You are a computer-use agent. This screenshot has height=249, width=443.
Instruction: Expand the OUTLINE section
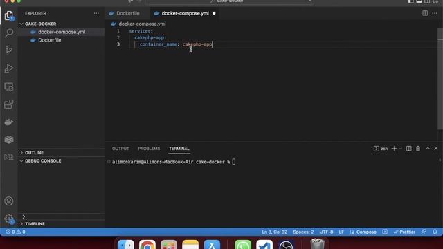tap(34, 152)
